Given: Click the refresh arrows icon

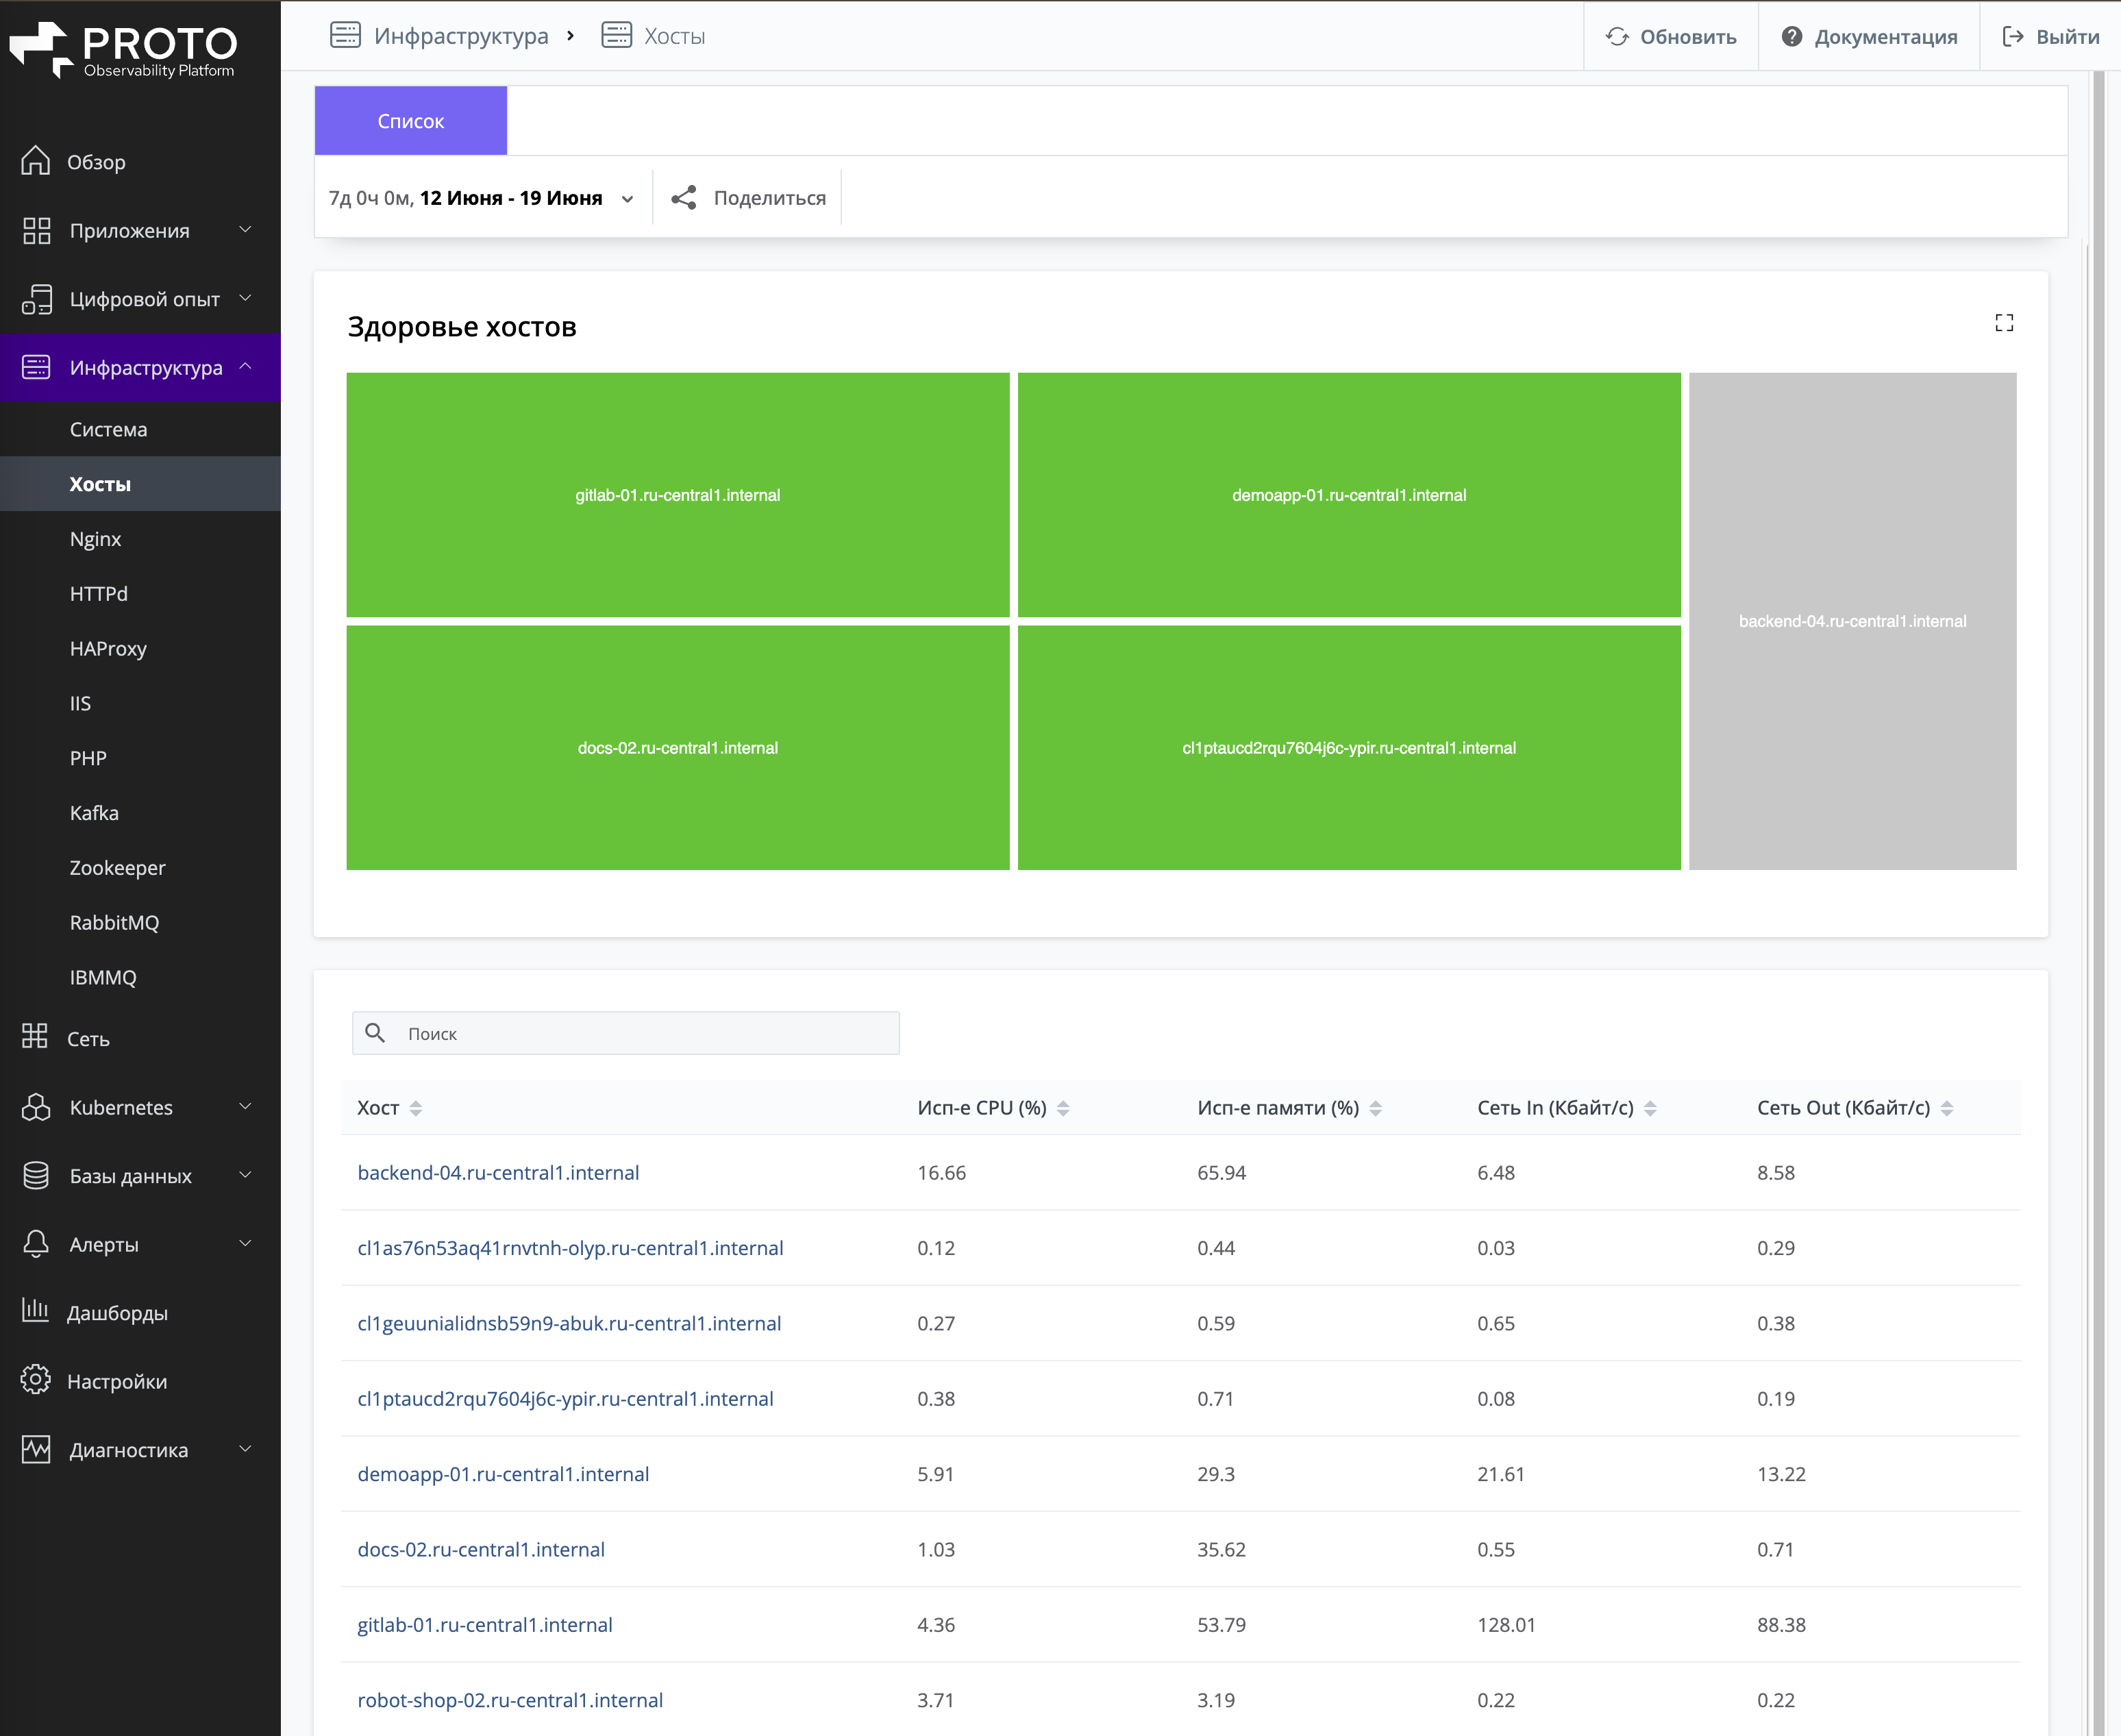Looking at the screenshot, I should tap(1617, 36).
